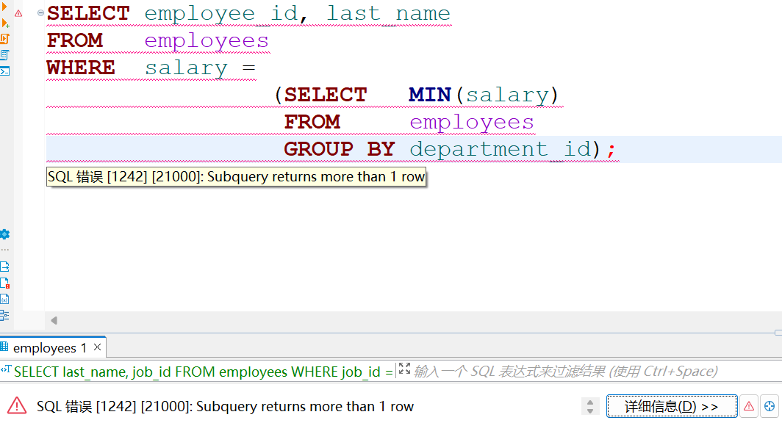Click the red warning icon beside details button

pos(748,406)
